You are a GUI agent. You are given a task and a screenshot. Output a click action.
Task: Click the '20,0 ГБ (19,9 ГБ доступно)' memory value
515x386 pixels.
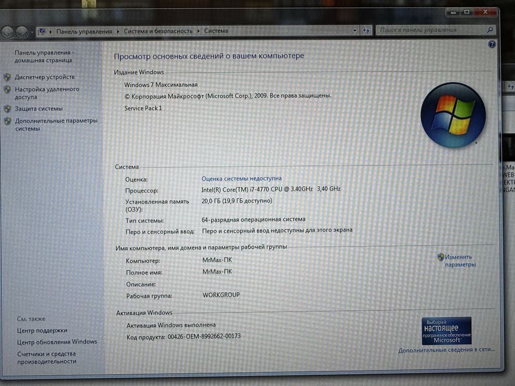click(x=237, y=201)
